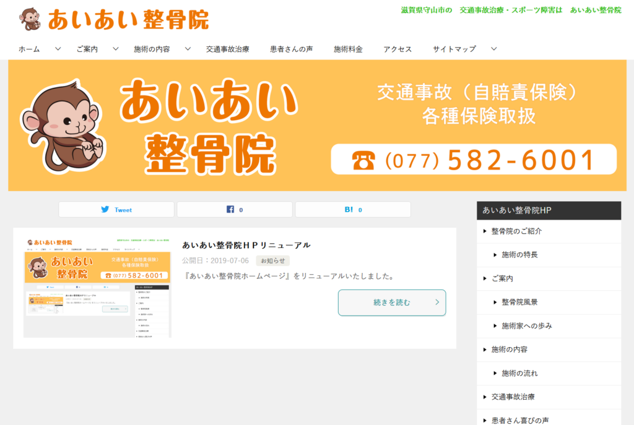Open the 施術の内容 dropdown menu
The image size is (634, 425).
pyautogui.click(x=188, y=48)
